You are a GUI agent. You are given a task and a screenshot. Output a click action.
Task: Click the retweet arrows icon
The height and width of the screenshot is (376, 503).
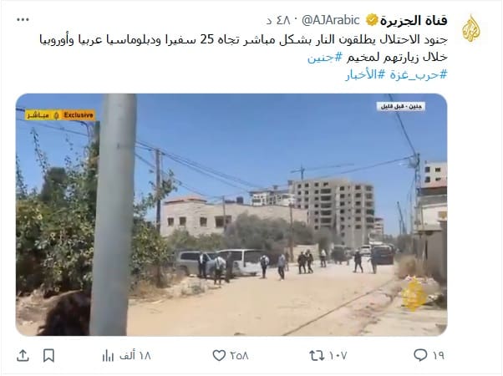pos(317,355)
